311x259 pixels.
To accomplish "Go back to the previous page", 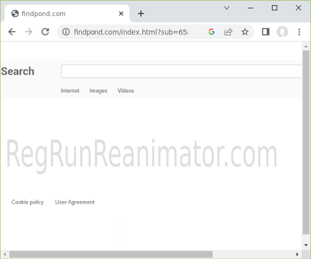I will tap(12, 32).
